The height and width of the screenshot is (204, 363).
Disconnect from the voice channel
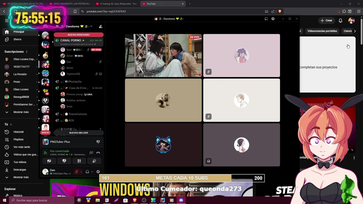click(x=98, y=153)
